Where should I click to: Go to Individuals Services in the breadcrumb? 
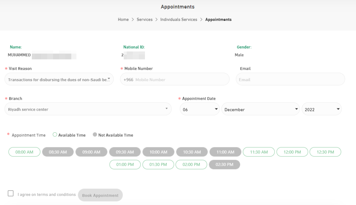(x=179, y=19)
